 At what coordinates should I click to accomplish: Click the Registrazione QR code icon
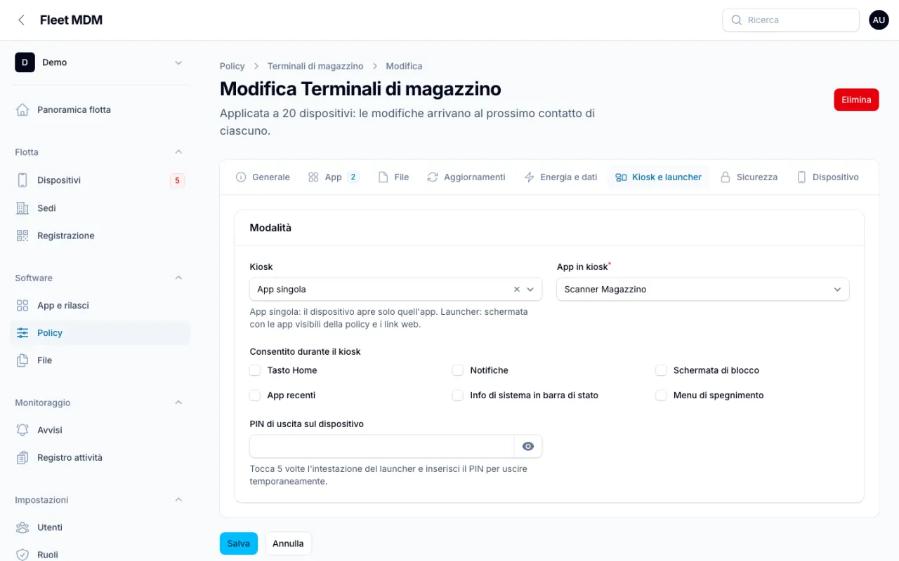pyautogui.click(x=22, y=236)
